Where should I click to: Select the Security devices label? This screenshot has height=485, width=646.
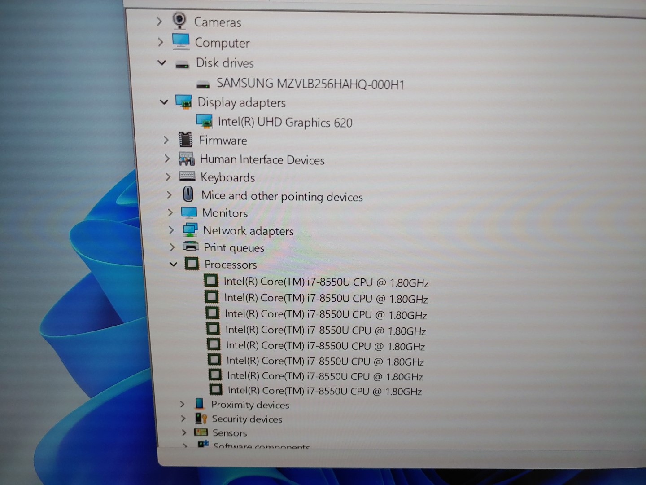[x=247, y=419]
